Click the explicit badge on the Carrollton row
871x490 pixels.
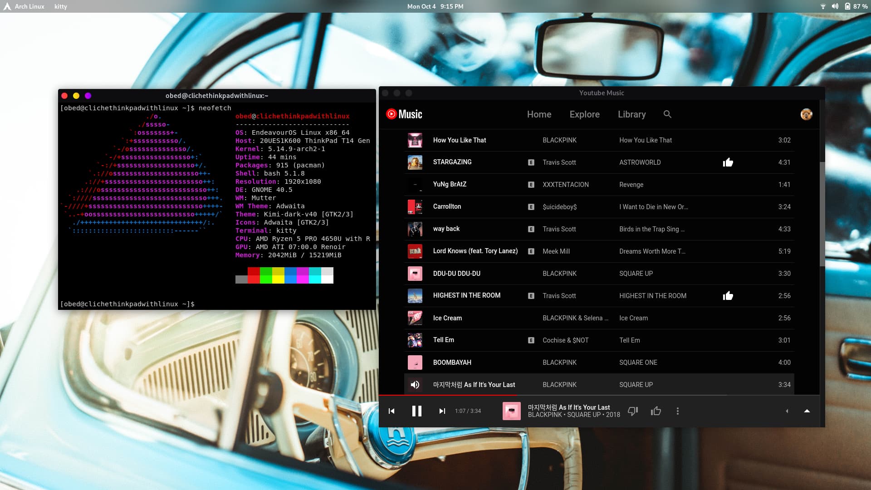(531, 207)
